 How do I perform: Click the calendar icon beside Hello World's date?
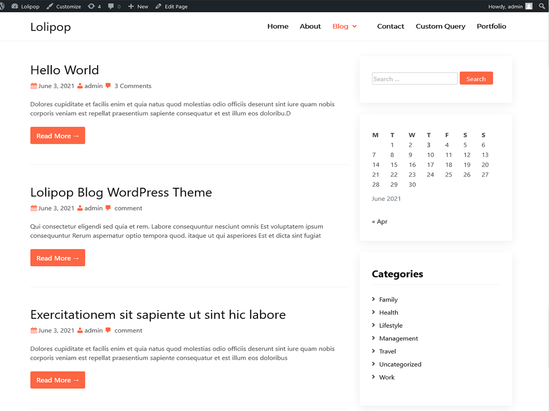(x=33, y=85)
